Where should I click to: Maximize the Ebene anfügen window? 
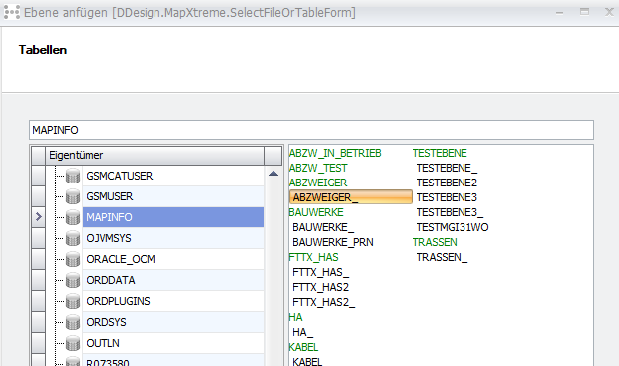point(585,12)
